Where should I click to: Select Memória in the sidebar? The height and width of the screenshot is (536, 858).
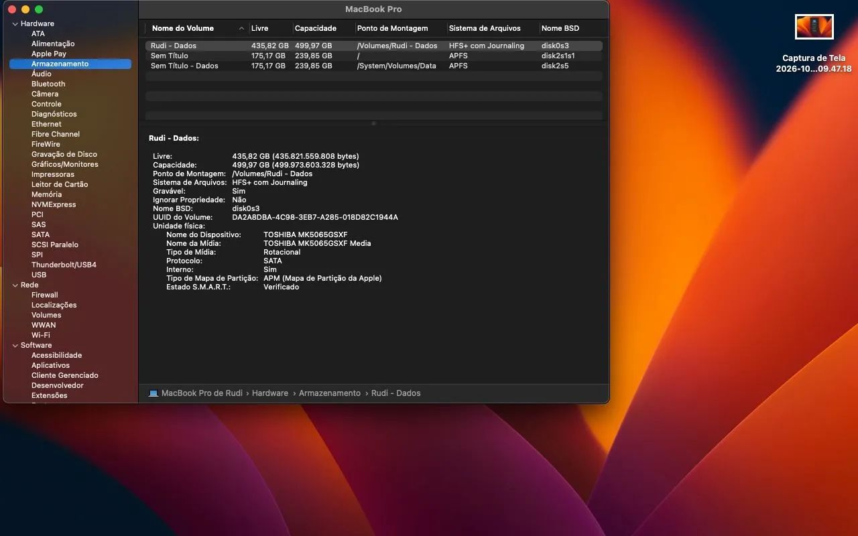click(46, 194)
